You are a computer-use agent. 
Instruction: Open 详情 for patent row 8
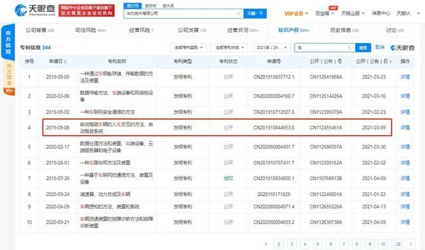coord(405,194)
